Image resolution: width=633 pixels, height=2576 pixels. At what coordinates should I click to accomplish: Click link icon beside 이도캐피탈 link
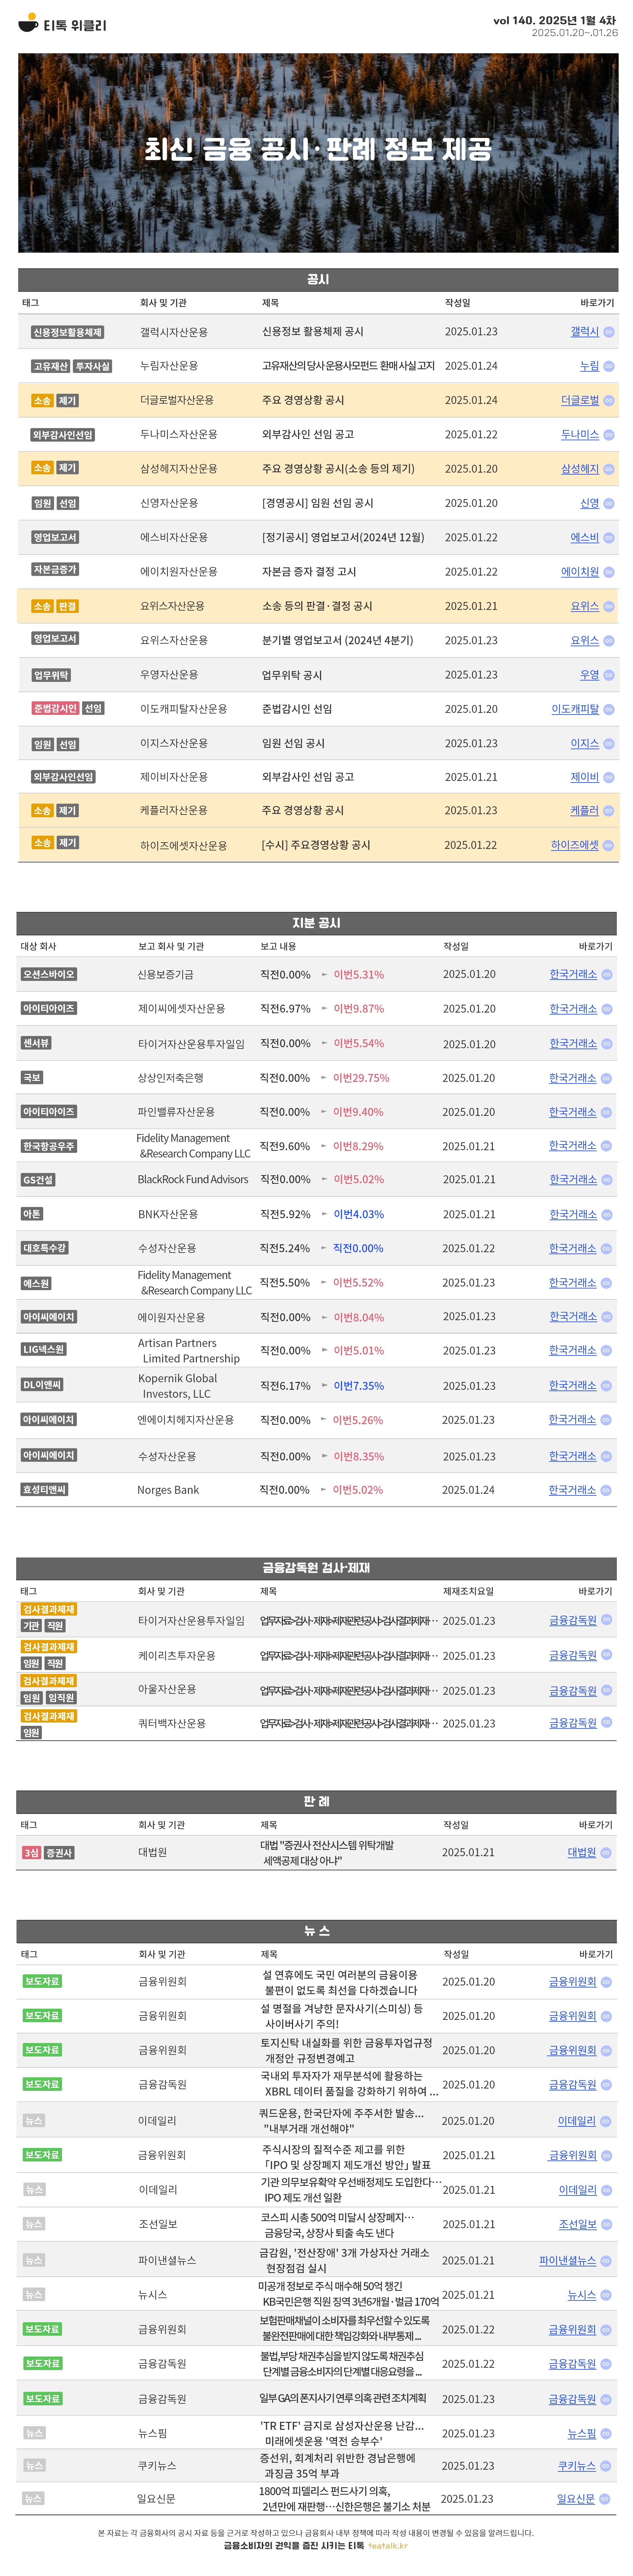[609, 709]
